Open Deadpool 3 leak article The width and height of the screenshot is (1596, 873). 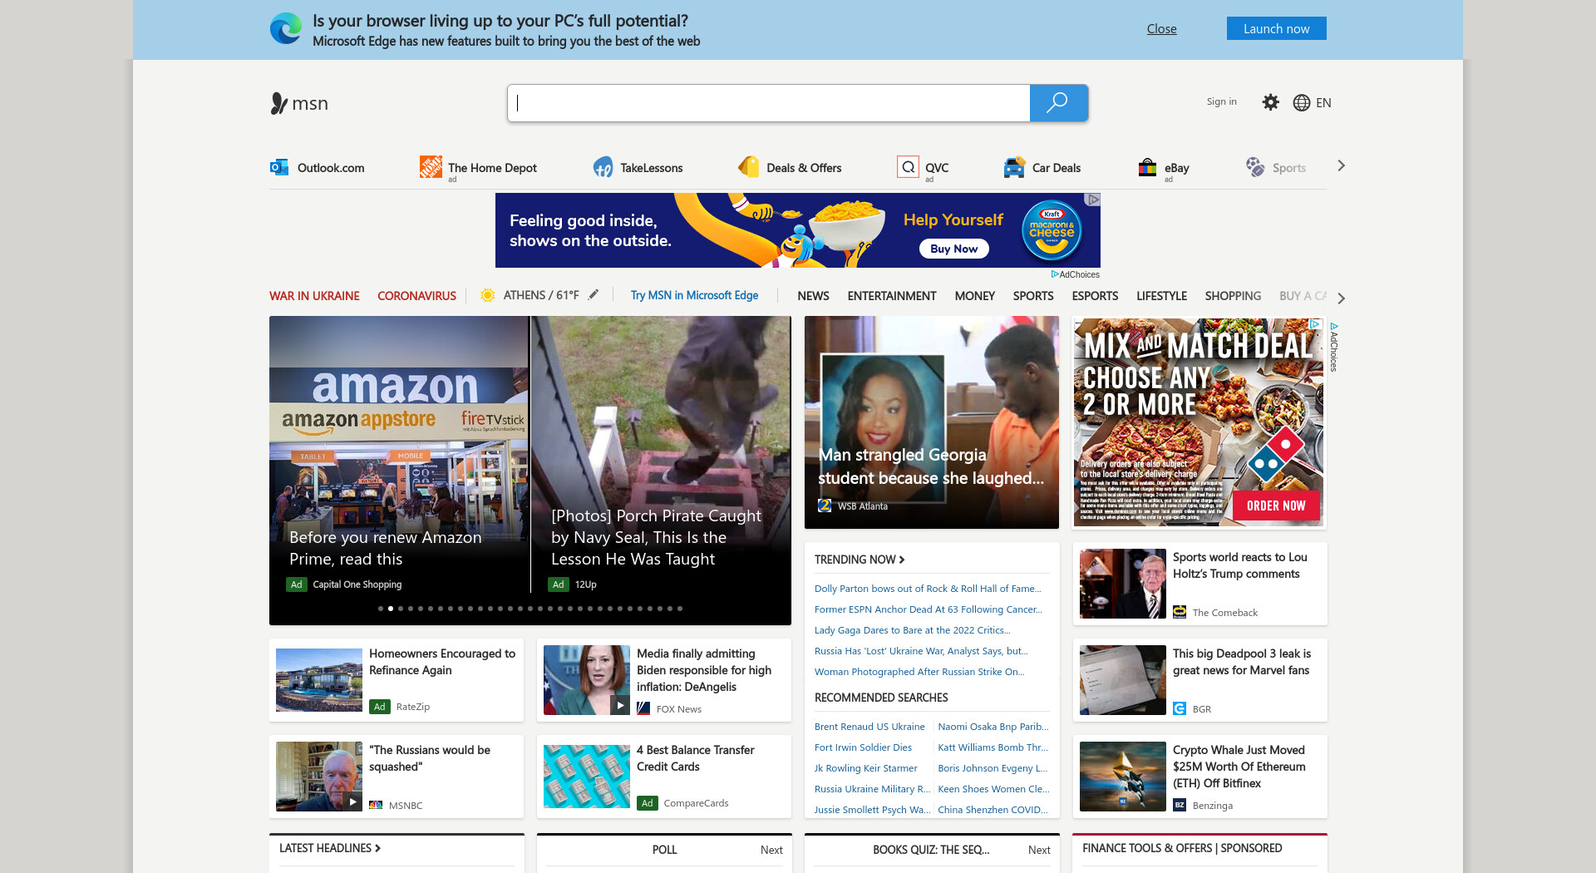tap(1199, 680)
